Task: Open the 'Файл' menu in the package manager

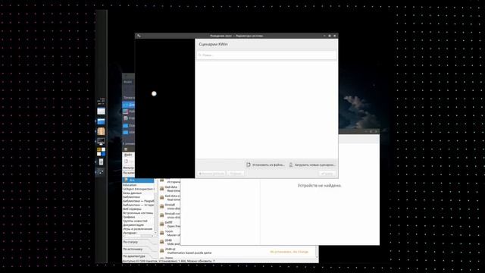Action: [128, 155]
